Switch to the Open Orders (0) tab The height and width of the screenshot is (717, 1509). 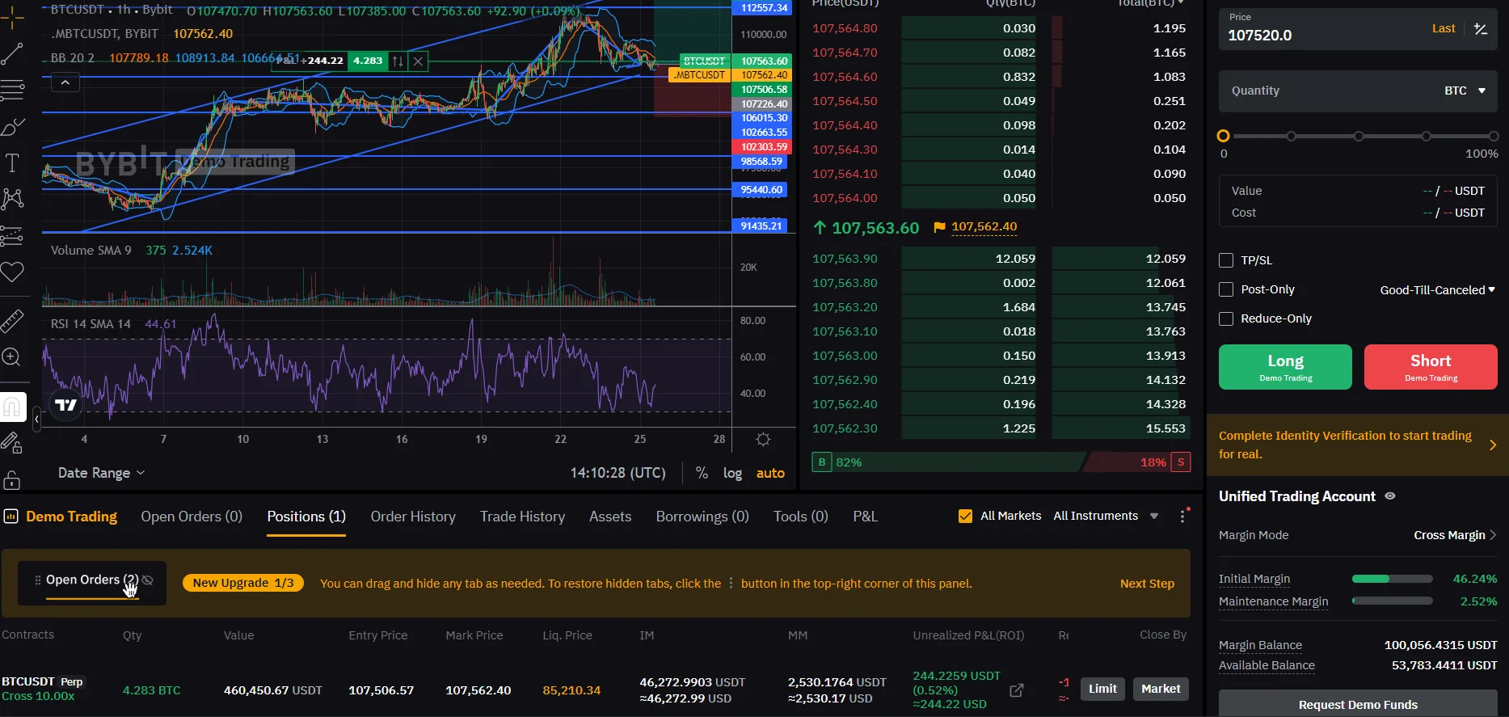click(x=192, y=517)
